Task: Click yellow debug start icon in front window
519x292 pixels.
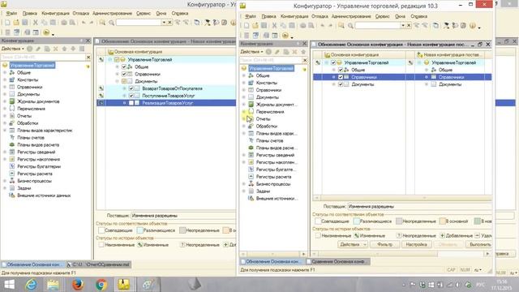Action: (285, 35)
